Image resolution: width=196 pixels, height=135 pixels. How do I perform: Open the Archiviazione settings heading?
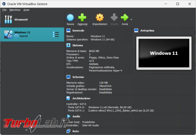[x=81, y=98]
